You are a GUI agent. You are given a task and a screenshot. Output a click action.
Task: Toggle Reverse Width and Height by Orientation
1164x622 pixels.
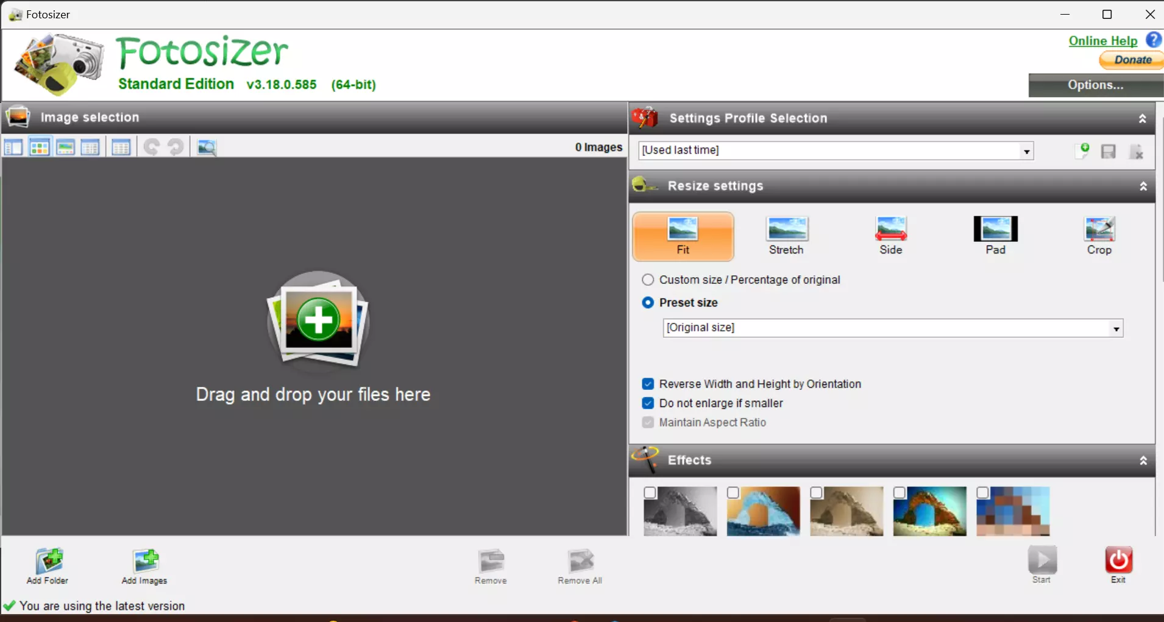648,384
